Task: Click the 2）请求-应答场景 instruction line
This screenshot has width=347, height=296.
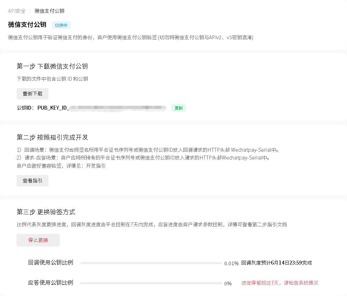Action: pyautogui.click(x=143, y=158)
